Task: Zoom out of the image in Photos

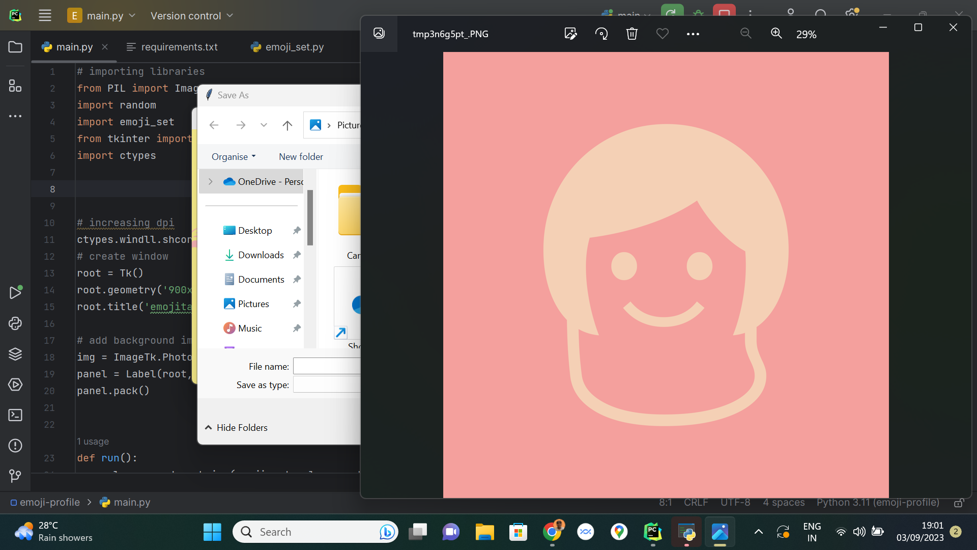Action: coord(745,34)
